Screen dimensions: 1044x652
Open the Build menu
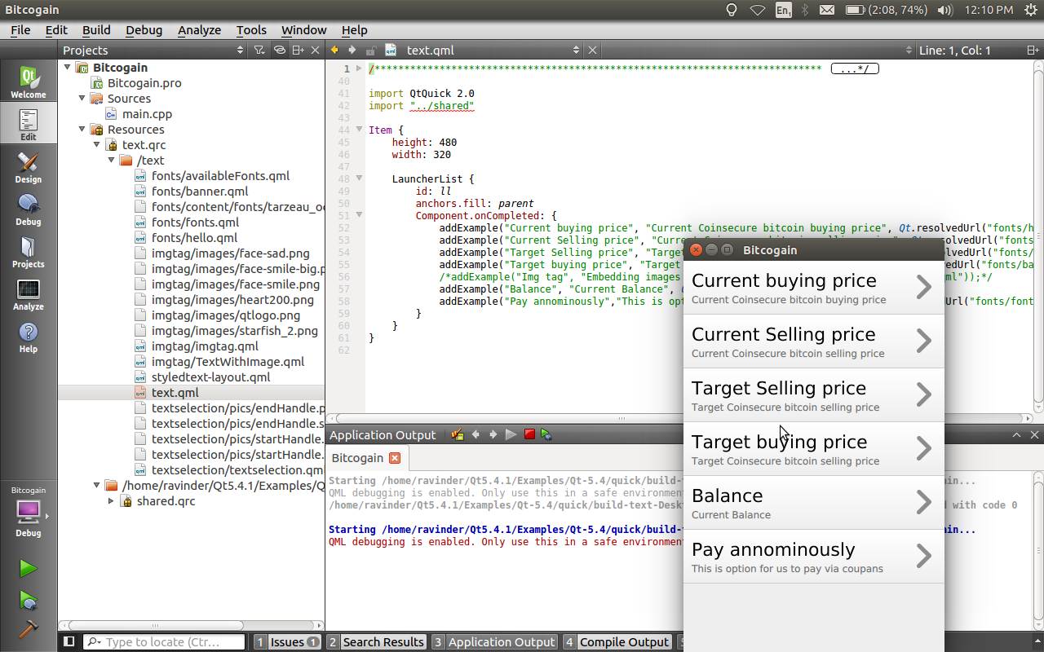[96, 30]
